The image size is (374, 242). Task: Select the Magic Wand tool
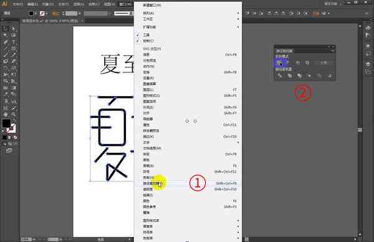click(6, 35)
